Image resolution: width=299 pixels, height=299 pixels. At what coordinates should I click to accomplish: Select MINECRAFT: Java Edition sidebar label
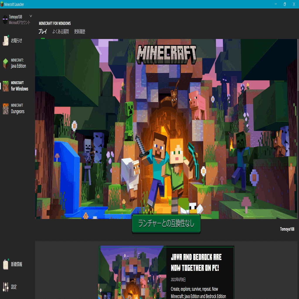[18, 64]
